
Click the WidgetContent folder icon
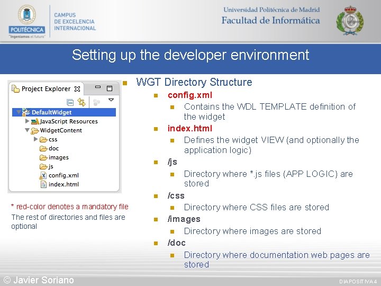[x=35, y=131]
